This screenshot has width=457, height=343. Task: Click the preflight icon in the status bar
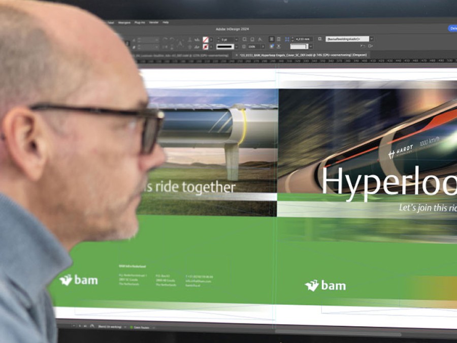(92, 326)
